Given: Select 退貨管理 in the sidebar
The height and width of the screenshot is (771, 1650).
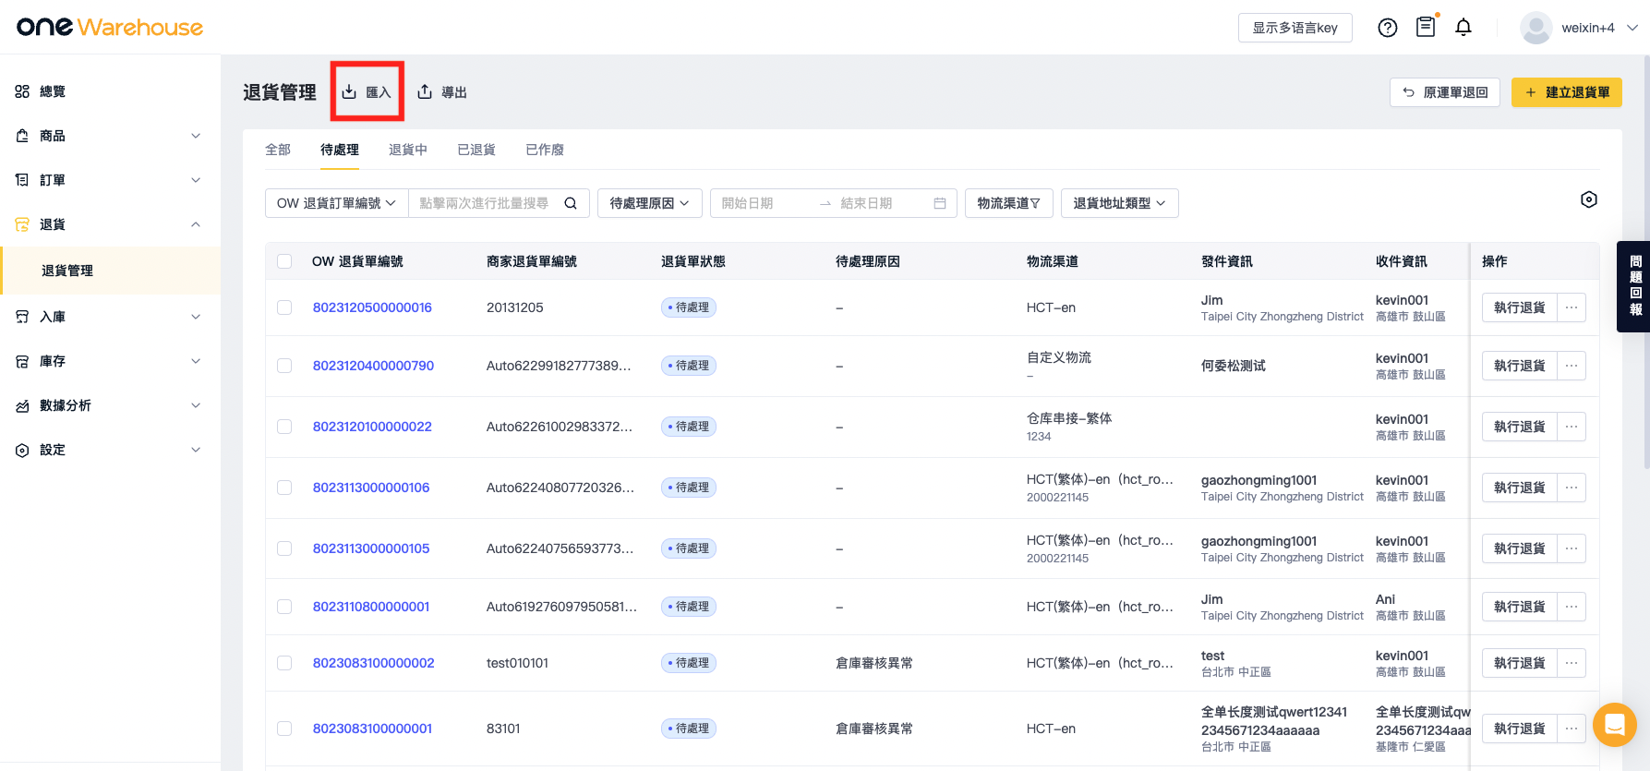Looking at the screenshot, I should tap(110, 271).
